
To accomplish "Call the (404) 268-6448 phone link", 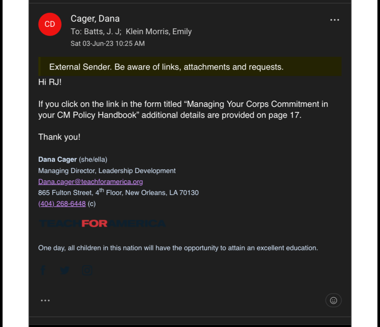I will pos(62,203).
